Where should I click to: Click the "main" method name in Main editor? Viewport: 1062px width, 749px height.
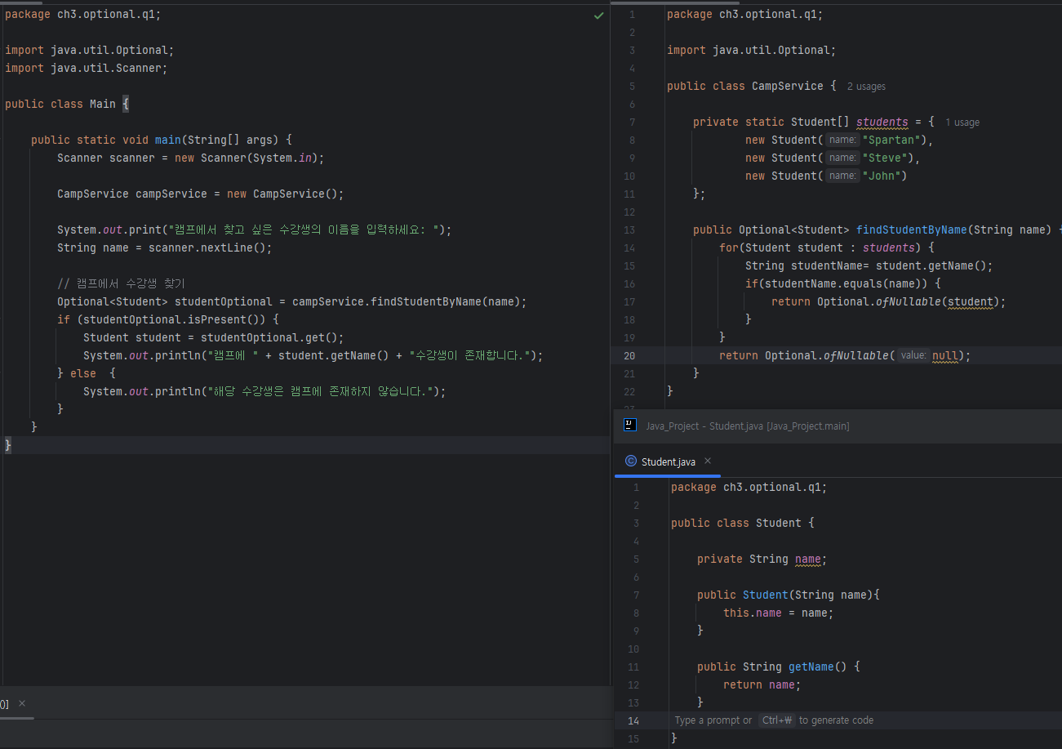[168, 140]
